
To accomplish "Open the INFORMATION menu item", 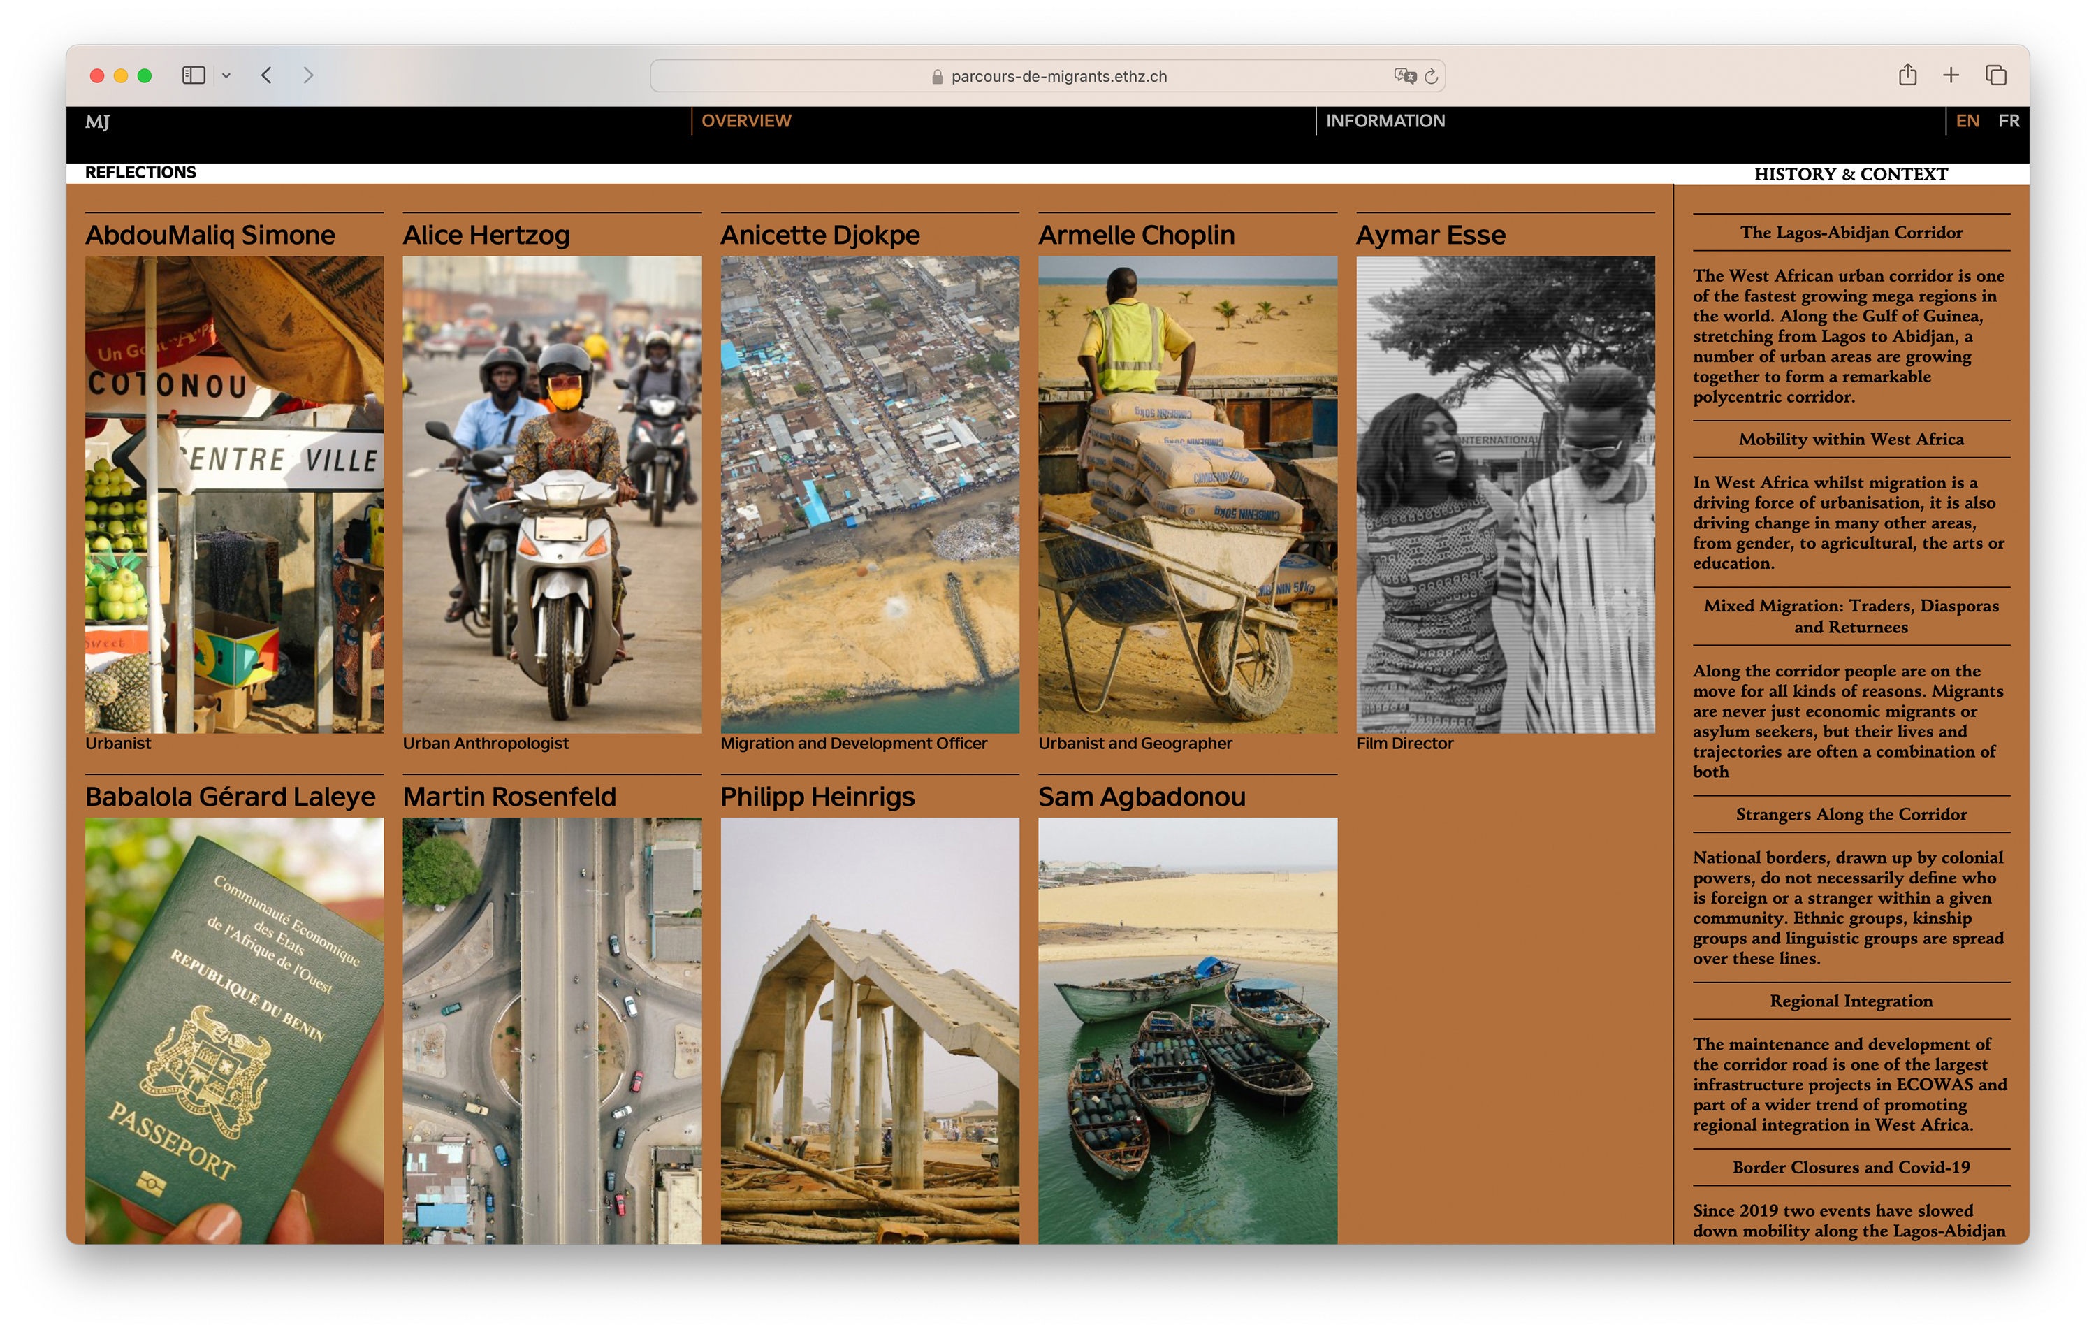I will [1385, 121].
